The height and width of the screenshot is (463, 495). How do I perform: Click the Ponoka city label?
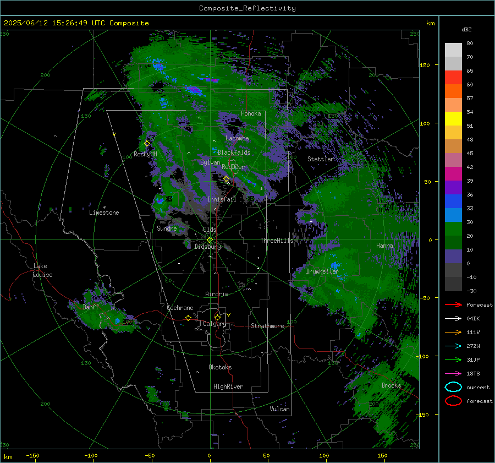point(251,113)
